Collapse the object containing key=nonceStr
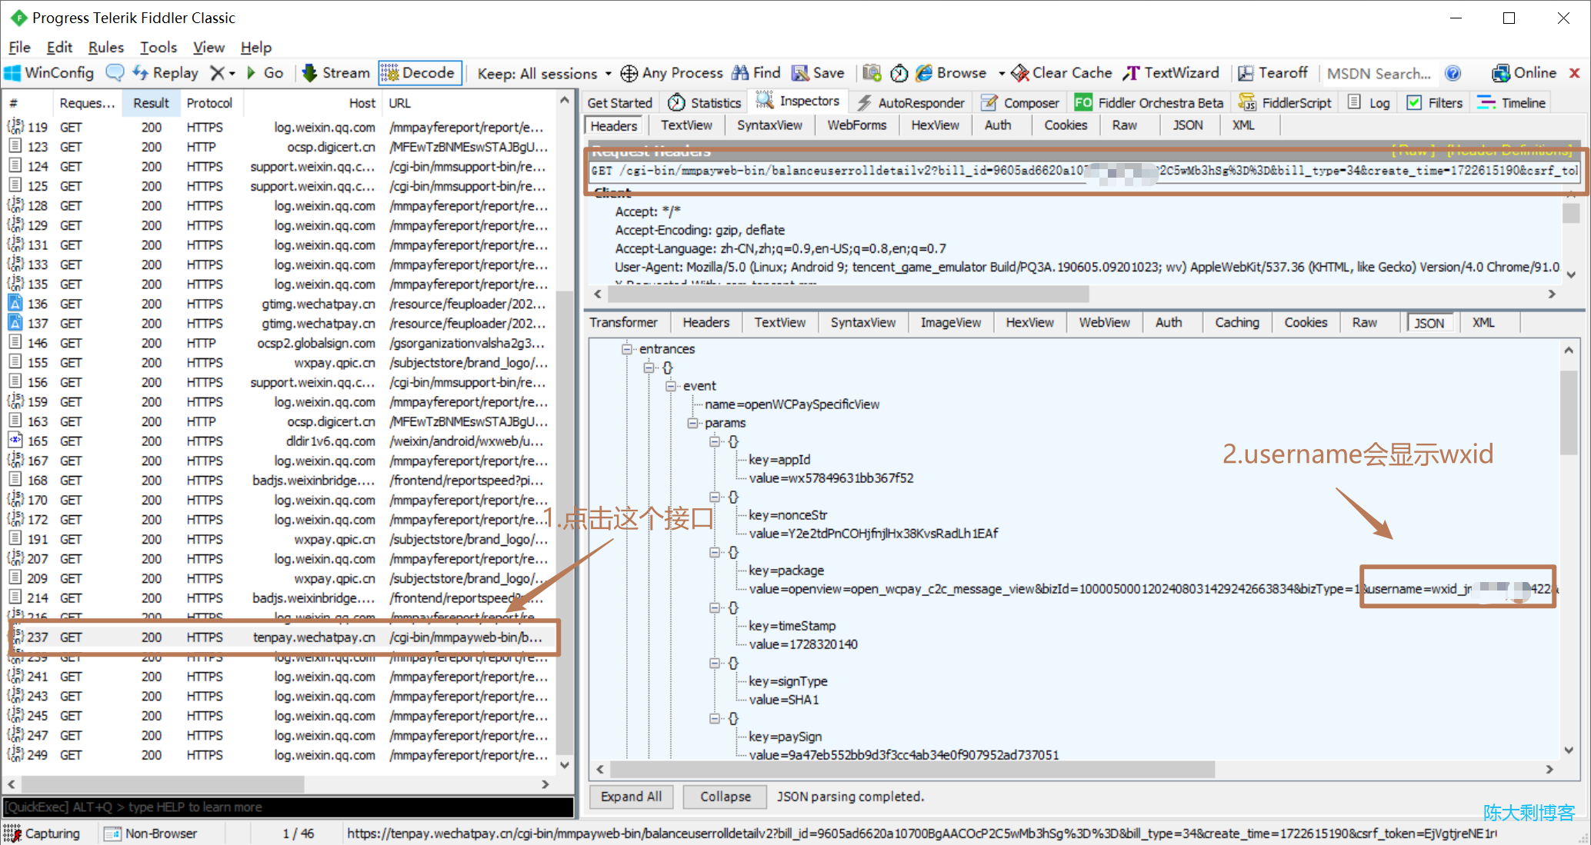The image size is (1591, 845). pyautogui.click(x=715, y=497)
